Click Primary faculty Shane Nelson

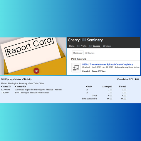(x=127, y=67)
